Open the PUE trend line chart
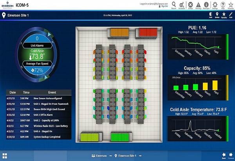 [x=196, y=47]
